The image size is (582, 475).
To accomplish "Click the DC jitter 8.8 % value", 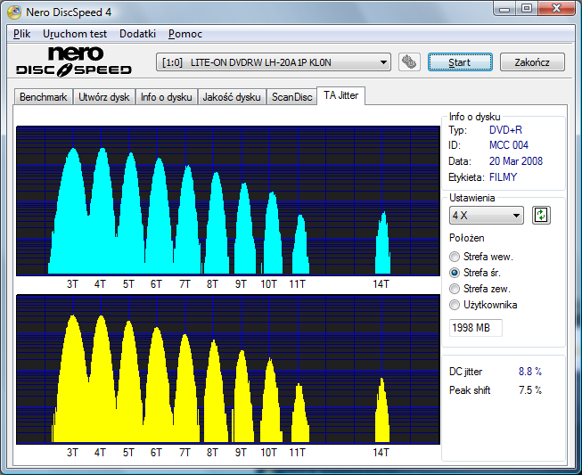I will 530,372.
